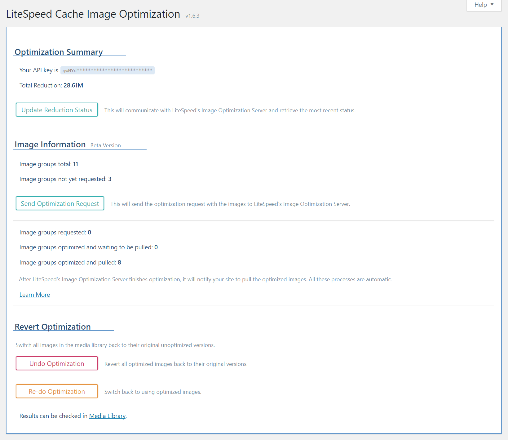
Task: Open the Help dropdown tab
Action: coord(484,5)
